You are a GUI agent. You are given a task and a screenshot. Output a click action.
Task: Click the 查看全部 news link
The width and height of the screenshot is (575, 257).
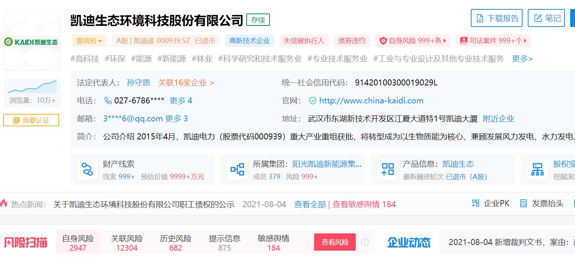(310, 204)
